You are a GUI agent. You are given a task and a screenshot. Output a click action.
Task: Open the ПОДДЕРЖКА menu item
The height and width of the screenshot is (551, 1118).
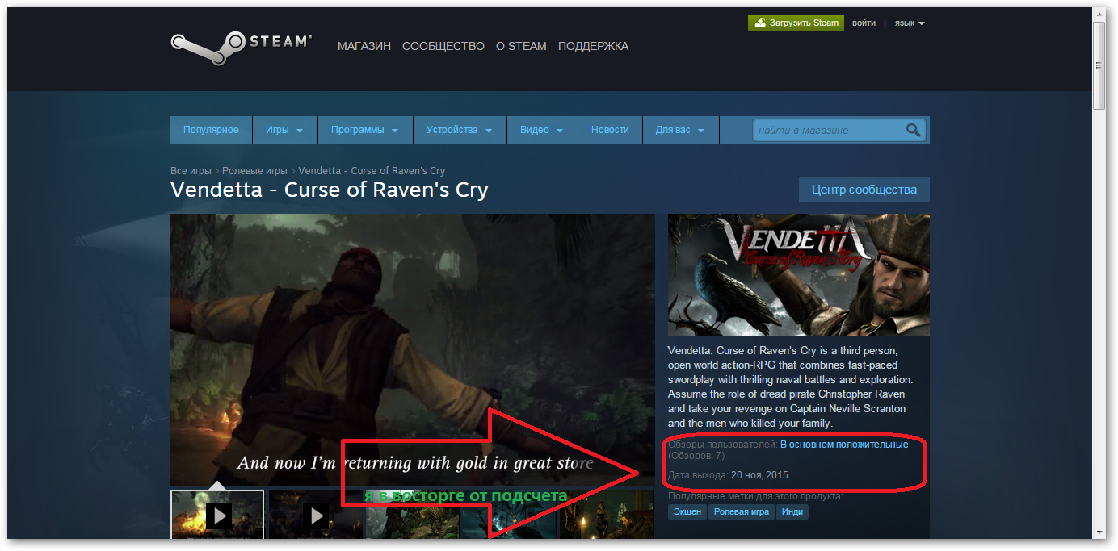click(593, 46)
